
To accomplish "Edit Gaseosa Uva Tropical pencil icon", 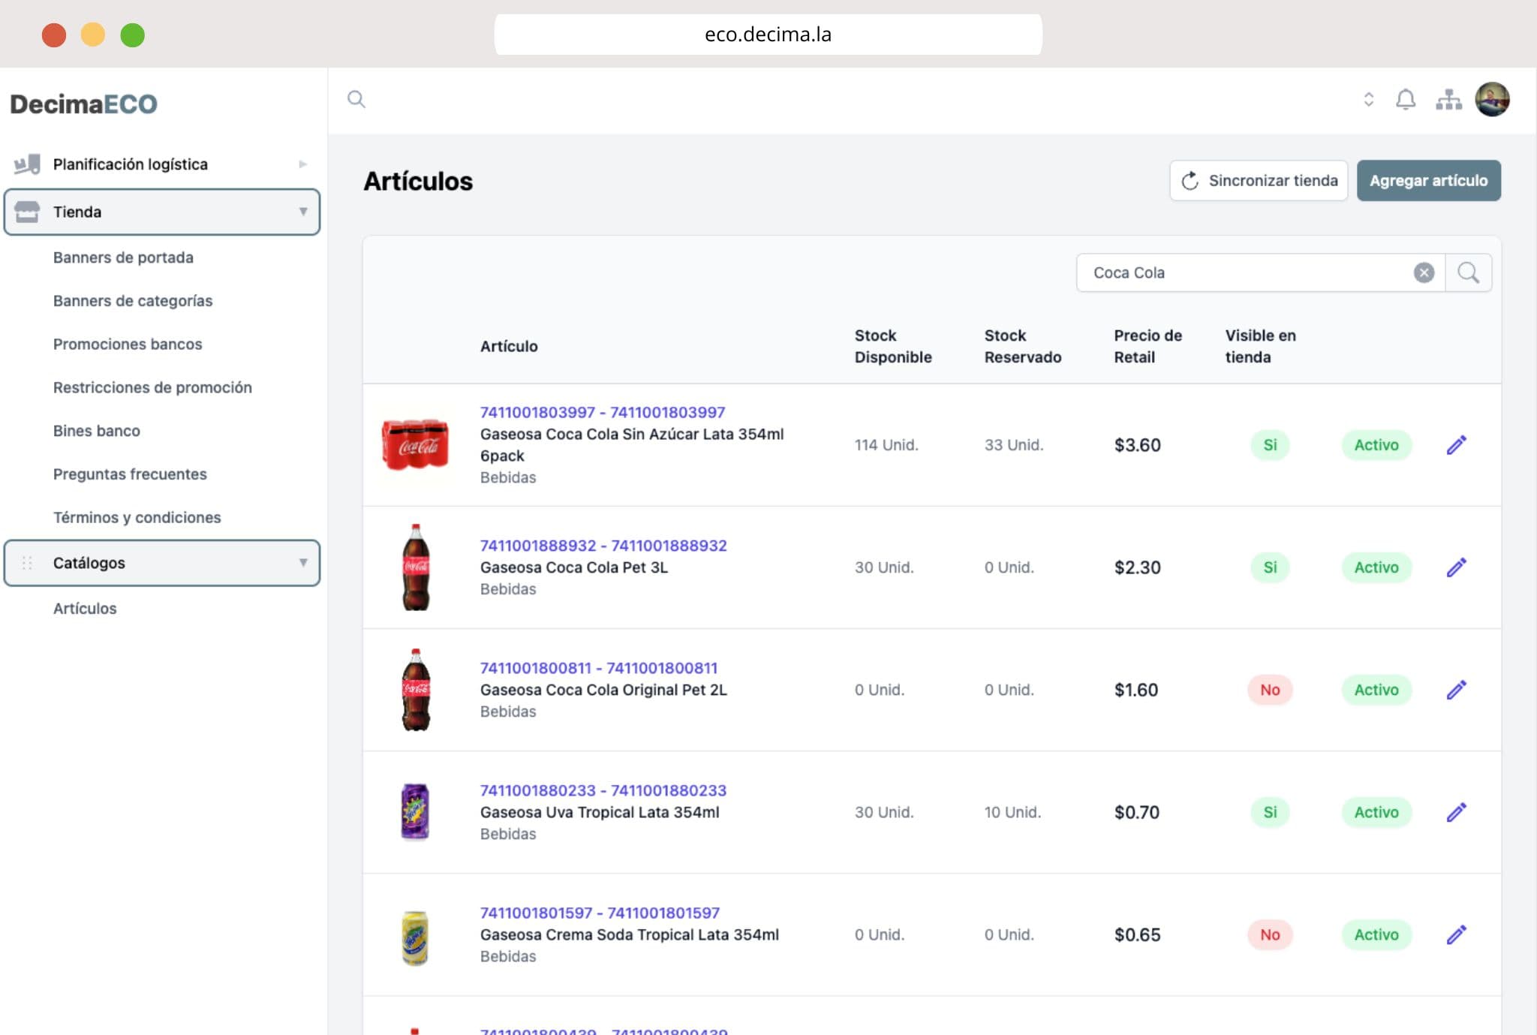I will pyautogui.click(x=1456, y=812).
